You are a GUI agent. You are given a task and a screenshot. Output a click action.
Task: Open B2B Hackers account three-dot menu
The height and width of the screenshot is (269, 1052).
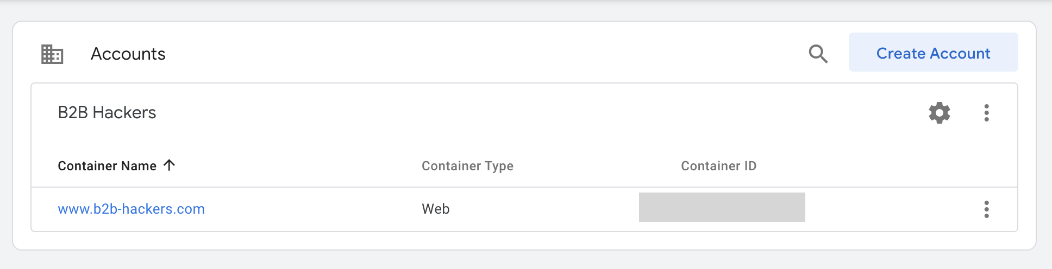point(986,113)
